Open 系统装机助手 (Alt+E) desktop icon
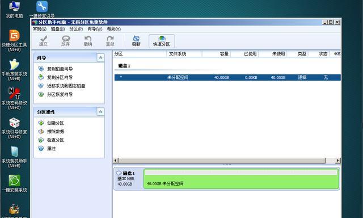 click(14, 157)
